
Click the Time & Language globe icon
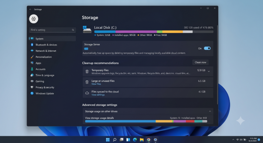[32, 75]
